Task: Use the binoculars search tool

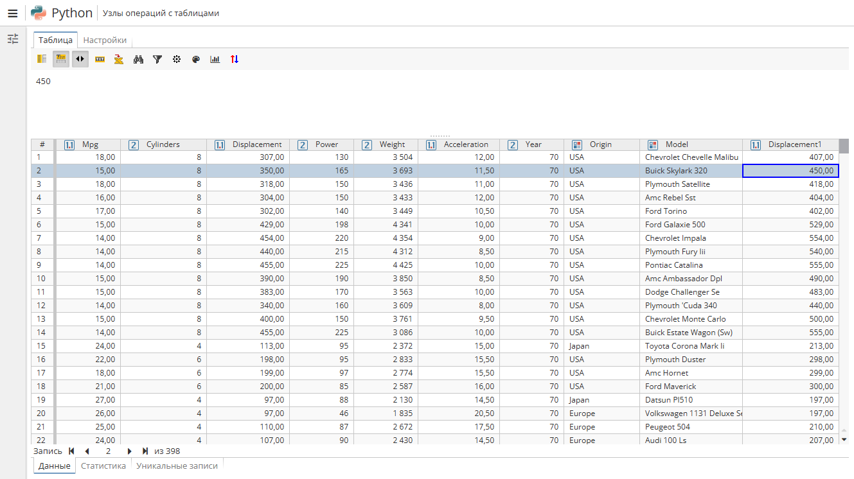Action: (x=138, y=59)
